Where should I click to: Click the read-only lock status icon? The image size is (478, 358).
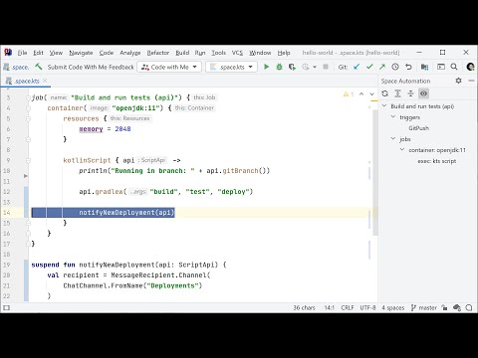444,307
